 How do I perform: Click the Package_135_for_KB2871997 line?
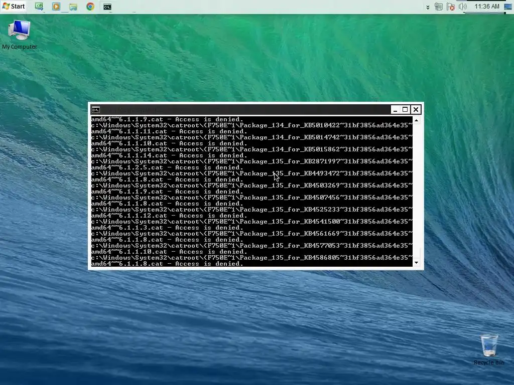click(252, 161)
